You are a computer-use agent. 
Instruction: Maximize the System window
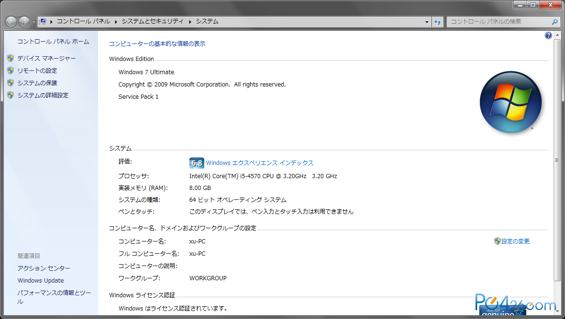[532, 5]
